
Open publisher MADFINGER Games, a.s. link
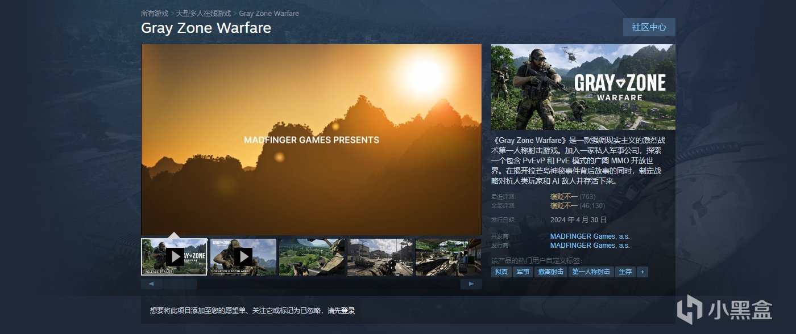coord(590,246)
